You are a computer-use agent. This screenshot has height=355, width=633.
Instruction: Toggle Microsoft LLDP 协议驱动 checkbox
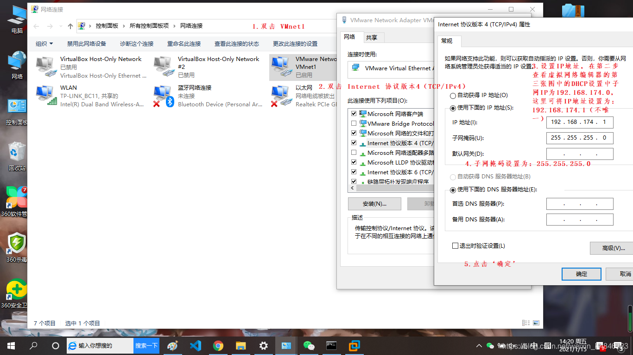click(x=354, y=162)
